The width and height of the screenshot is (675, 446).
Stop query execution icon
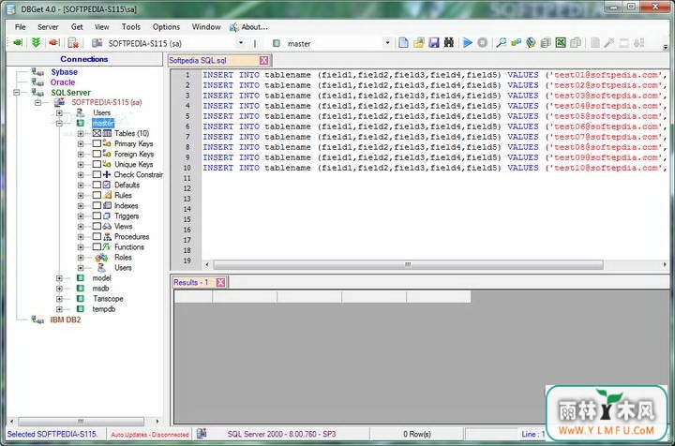click(483, 43)
